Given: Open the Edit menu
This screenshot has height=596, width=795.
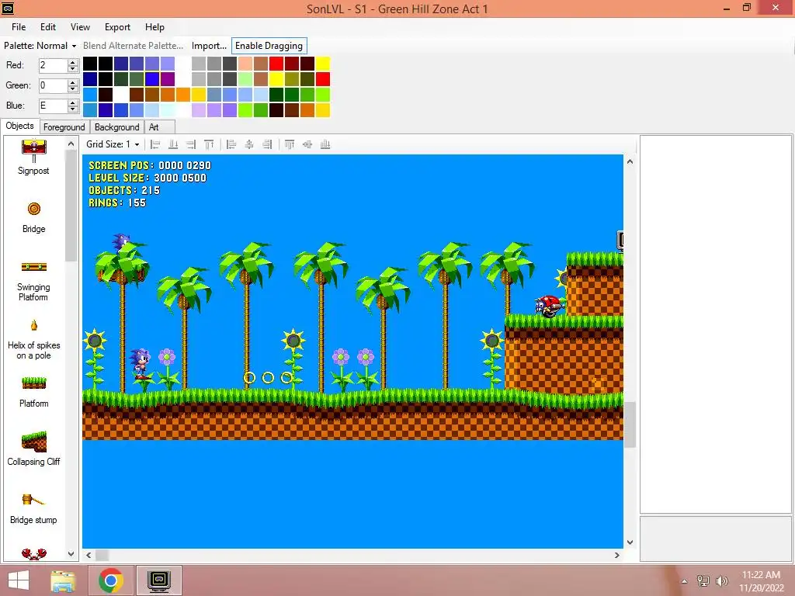Looking at the screenshot, I should [x=48, y=27].
